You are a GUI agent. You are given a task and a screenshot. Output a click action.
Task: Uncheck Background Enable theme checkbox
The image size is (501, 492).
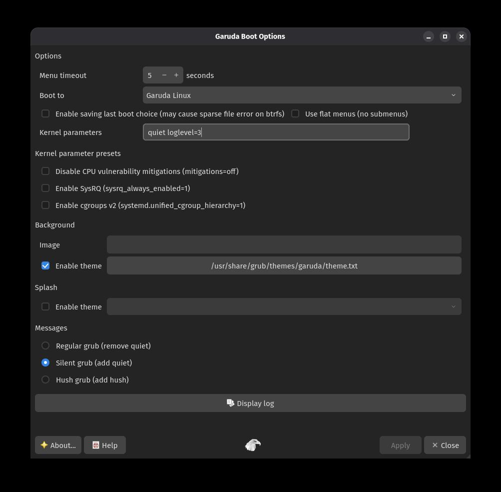(x=45, y=265)
